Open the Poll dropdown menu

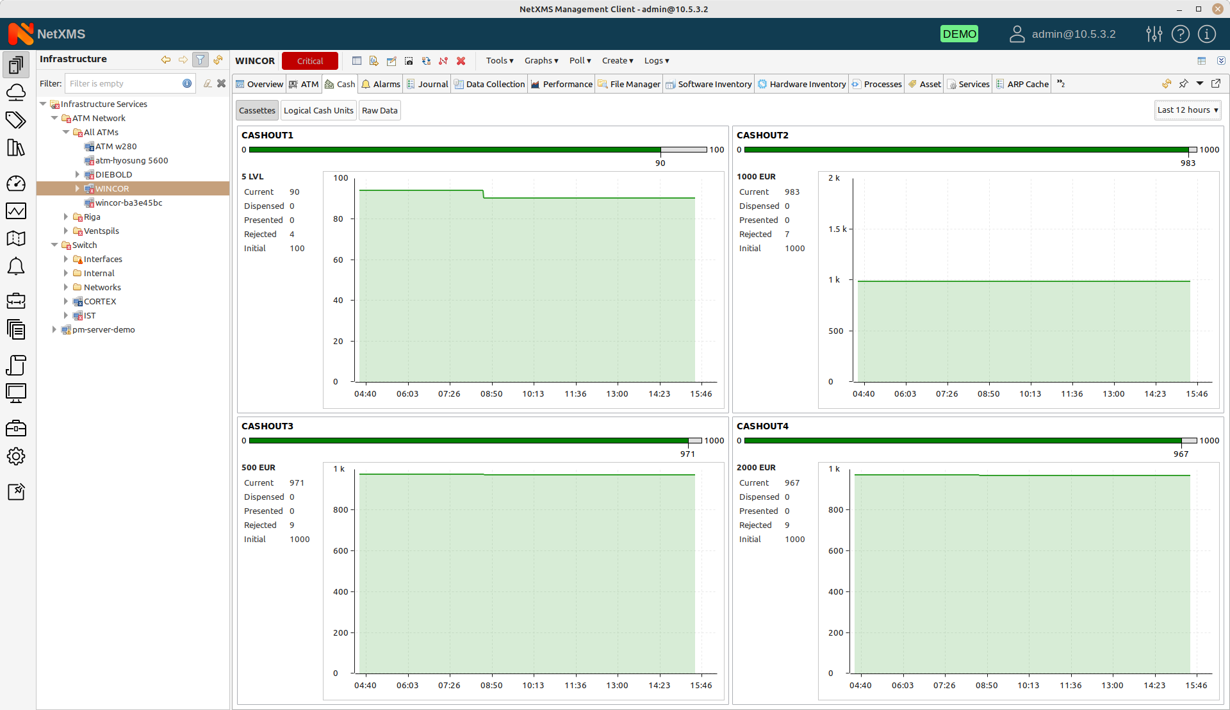(578, 60)
